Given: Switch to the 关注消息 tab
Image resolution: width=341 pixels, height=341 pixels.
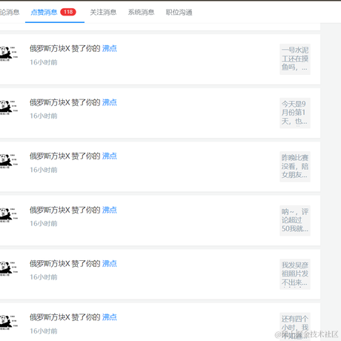Looking at the screenshot, I should click(103, 12).
